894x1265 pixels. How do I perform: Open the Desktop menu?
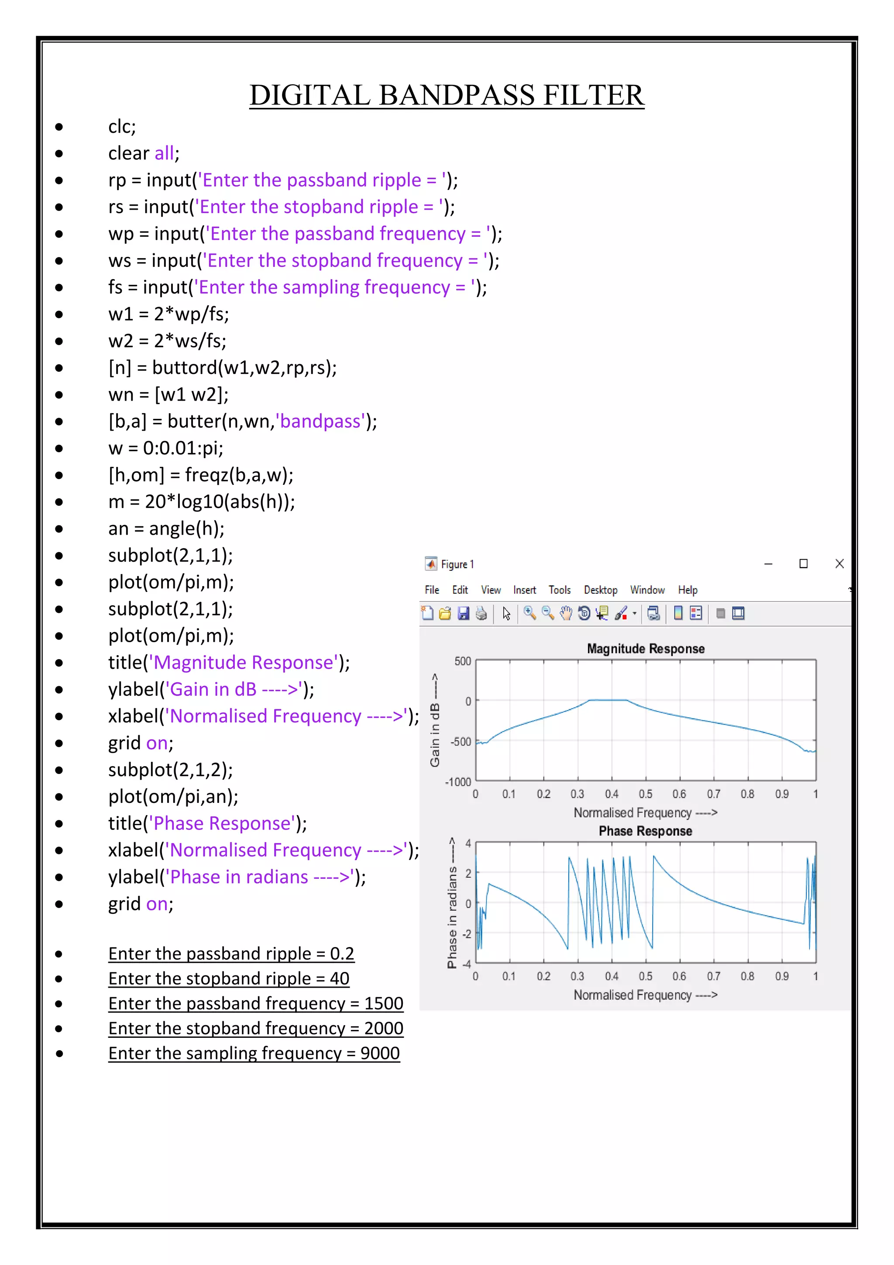click(601, 590)
